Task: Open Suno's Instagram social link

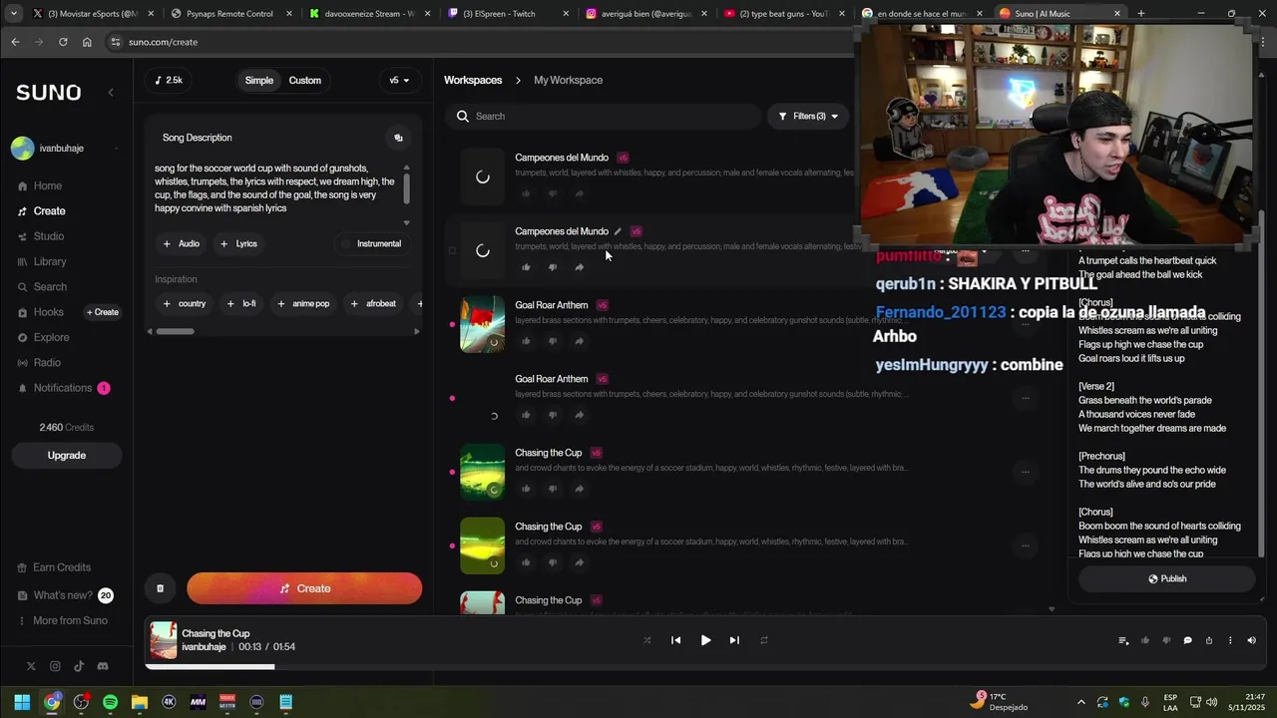Action: coord(55,666)
